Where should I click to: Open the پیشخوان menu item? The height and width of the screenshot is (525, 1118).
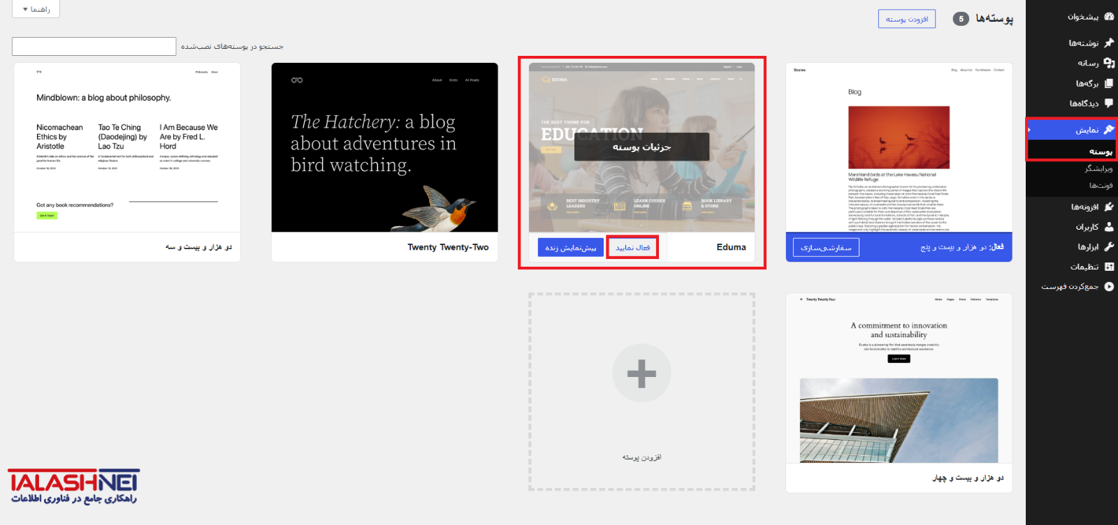(1072, 17)
